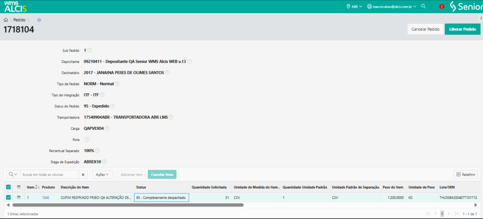Click the '1 - 1 de 1' record count
The image size is (483, 219).
[x=470, y=214]
